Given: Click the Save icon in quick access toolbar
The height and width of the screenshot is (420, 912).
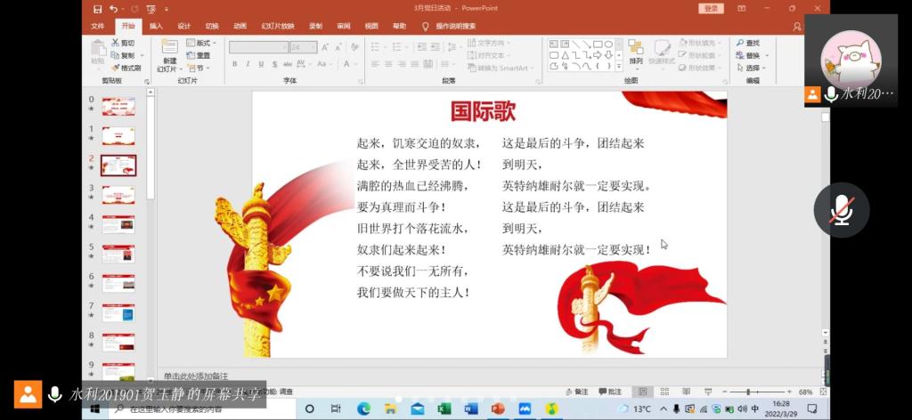Looking at the screenshot, I should tap(97, 8).
